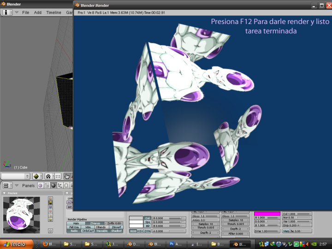
Task: Switch color sliders to RGB mode
Action: tap(133, 231)
